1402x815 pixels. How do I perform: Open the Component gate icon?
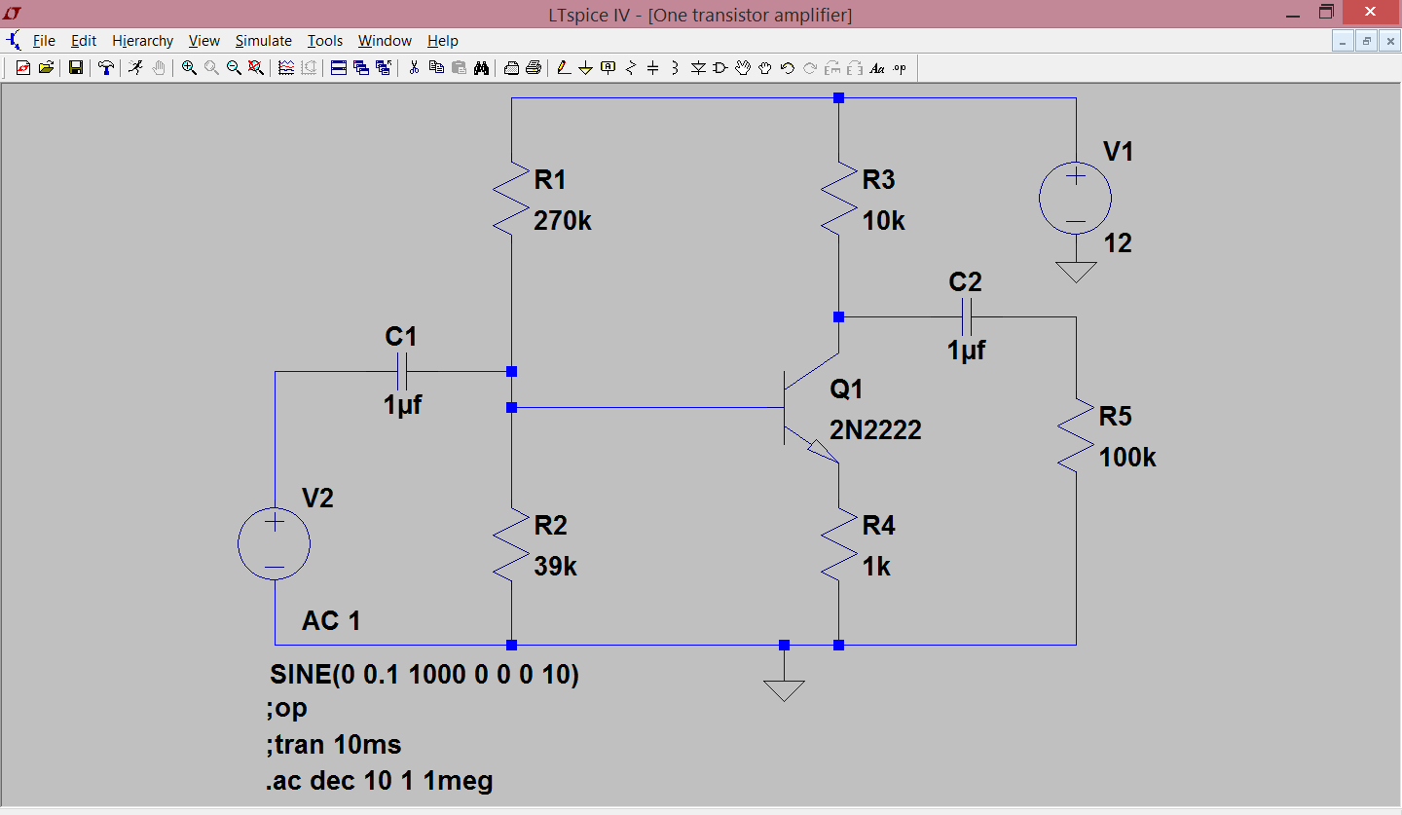(x=720, y=68)
